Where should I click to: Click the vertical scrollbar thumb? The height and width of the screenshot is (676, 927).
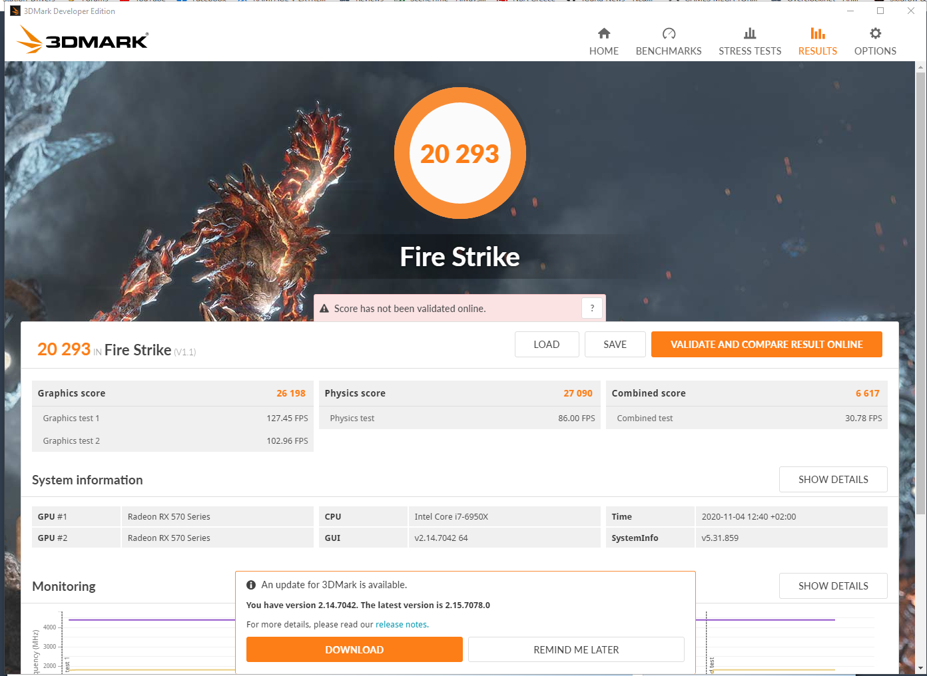[920, 293]
